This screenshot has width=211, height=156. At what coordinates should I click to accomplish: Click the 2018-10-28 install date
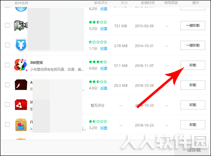coord(144,86)
